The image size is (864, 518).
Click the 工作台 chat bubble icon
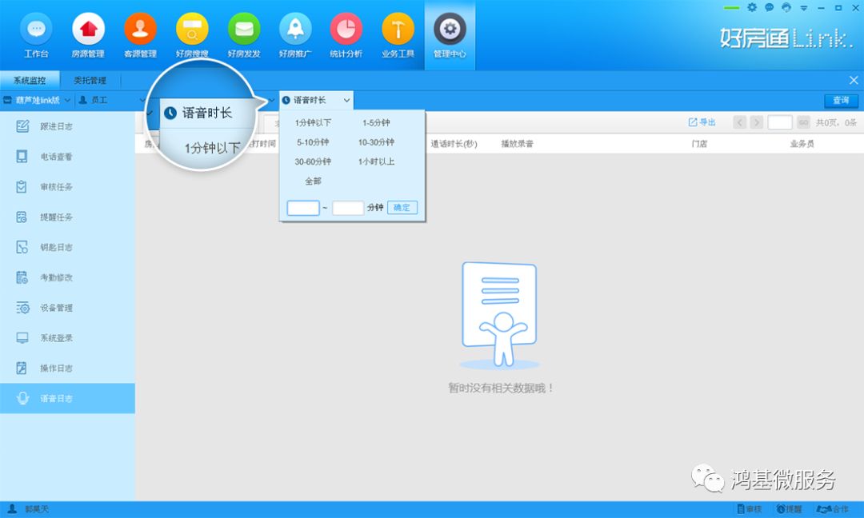(x=36, y=30)
